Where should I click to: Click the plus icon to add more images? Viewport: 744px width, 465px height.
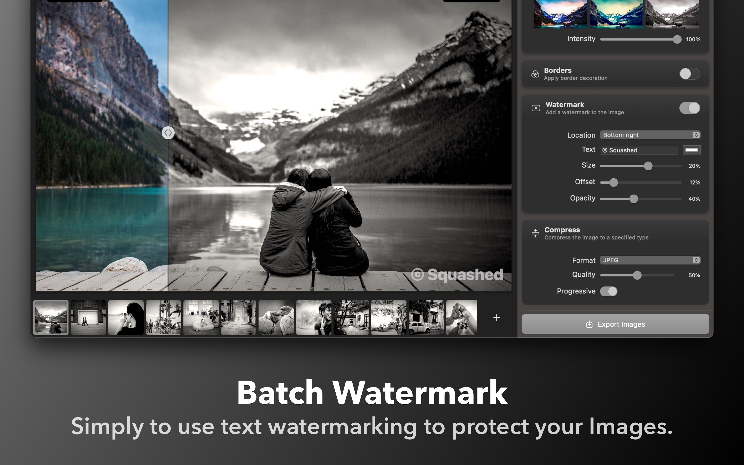[x=497, y=318]
